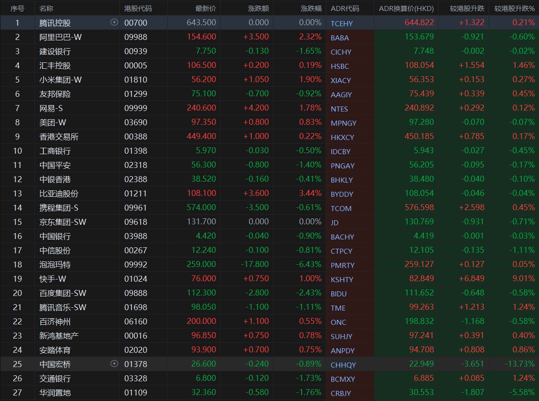Click ADR code TCEHY
Screen dimensions: 539x401
[x=342, y=23]
